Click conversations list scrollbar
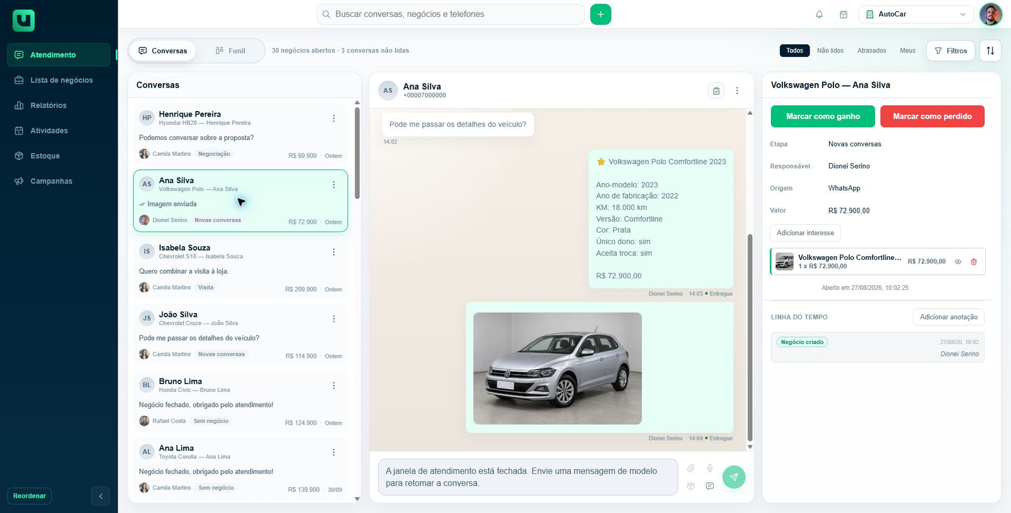This screenshot has width=1011, height=513. [357, 153]
